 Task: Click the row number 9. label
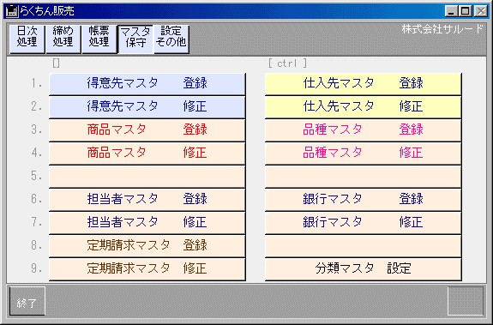[37, 268]
